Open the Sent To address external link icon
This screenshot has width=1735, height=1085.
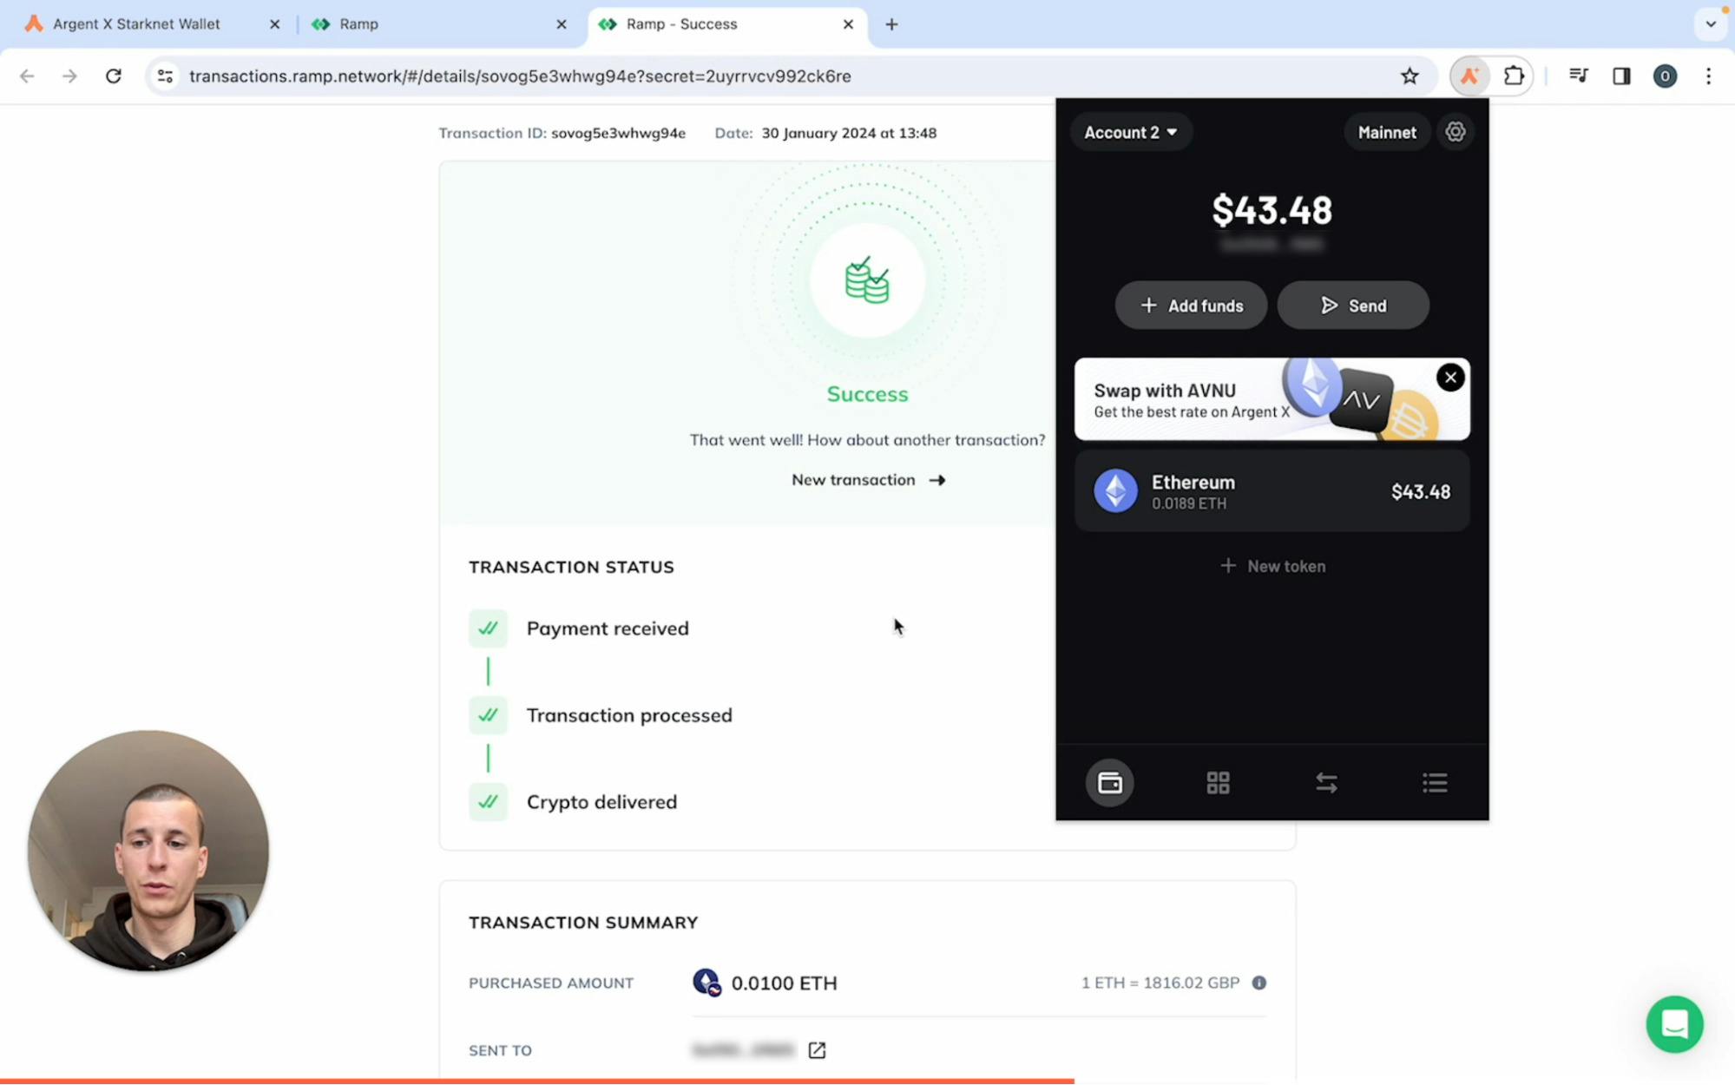[817, 1050]
